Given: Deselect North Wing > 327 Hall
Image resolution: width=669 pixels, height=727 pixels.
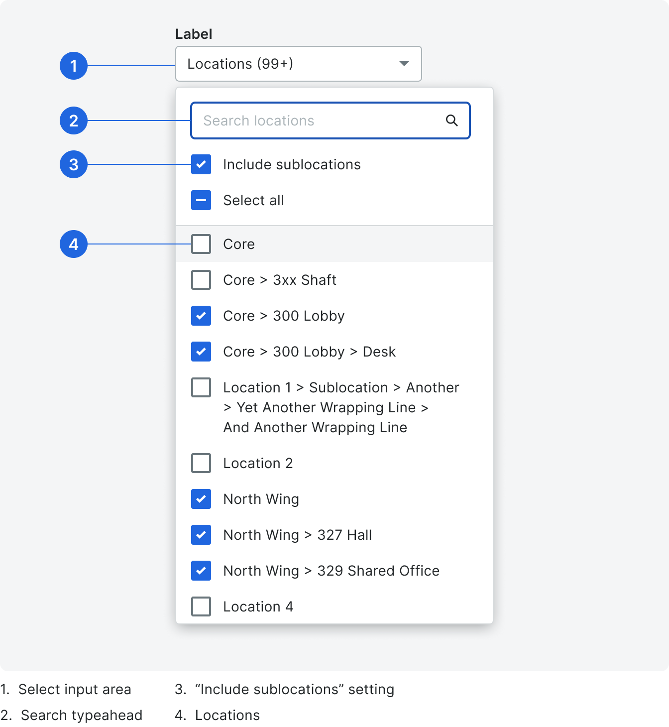Looking at the screenshot, I should [201, 535].
